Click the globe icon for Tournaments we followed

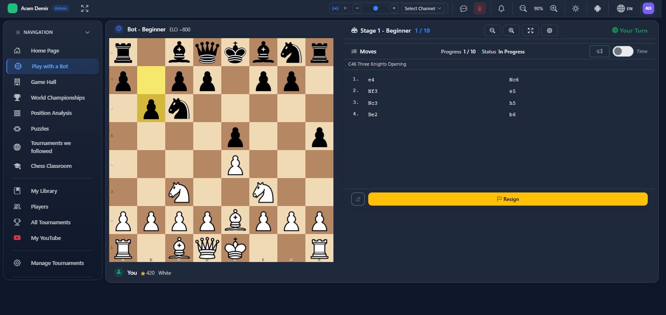point(17,147)
